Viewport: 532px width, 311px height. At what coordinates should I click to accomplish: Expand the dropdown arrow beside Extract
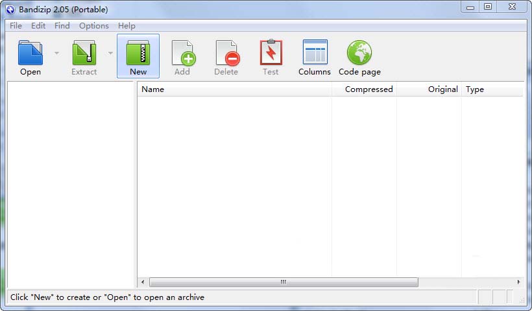pos(110,53)
